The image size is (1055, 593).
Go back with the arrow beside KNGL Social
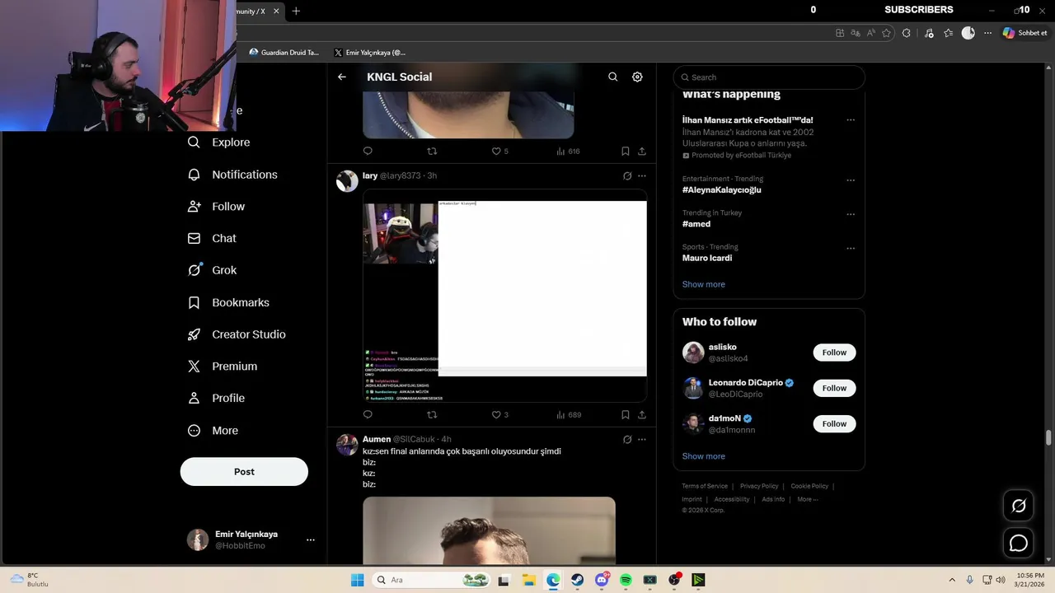coord(342,77)
